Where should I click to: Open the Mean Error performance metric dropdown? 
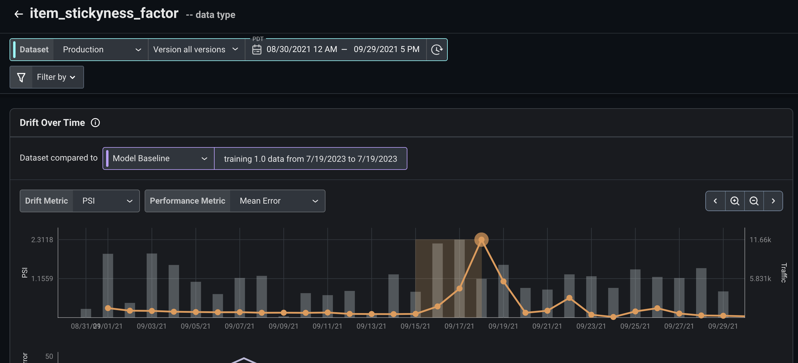click(x=277, y=201)
